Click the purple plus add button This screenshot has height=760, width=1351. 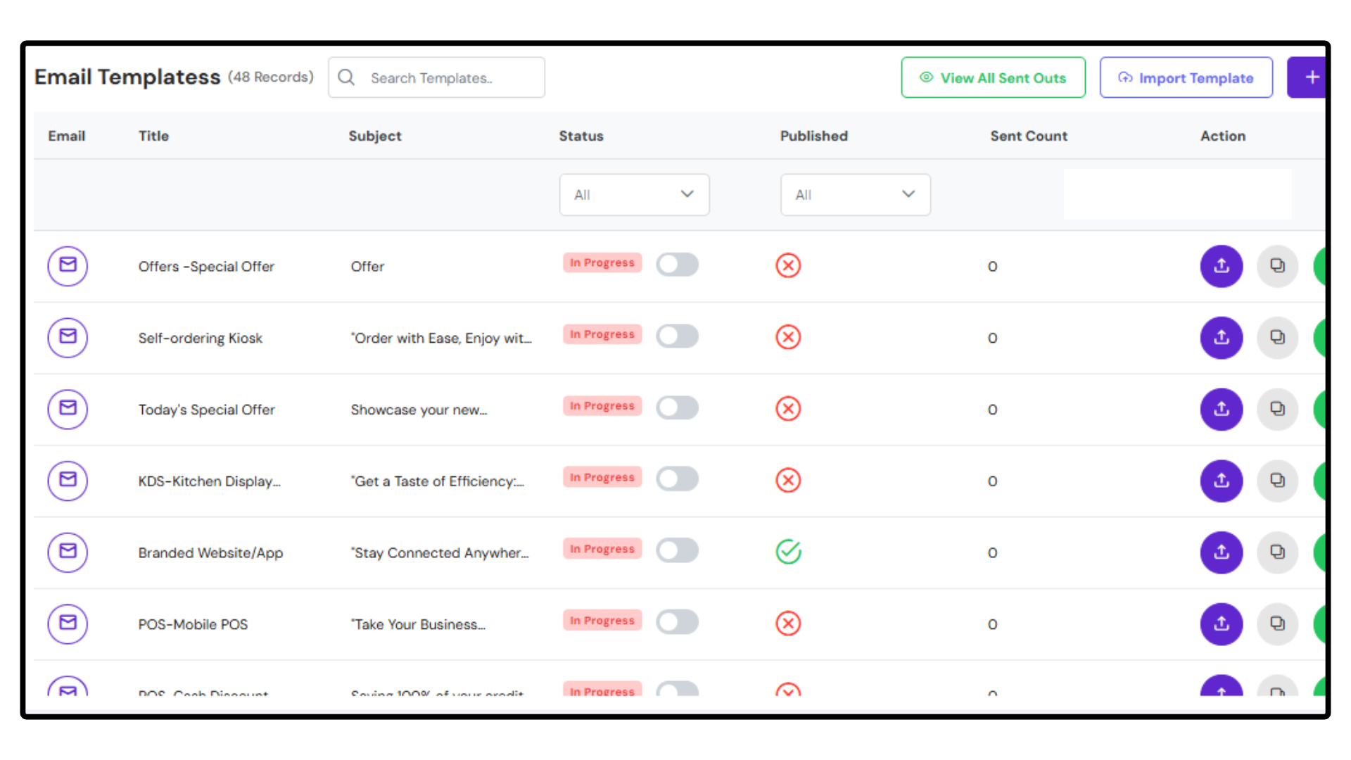(1307, 77)
